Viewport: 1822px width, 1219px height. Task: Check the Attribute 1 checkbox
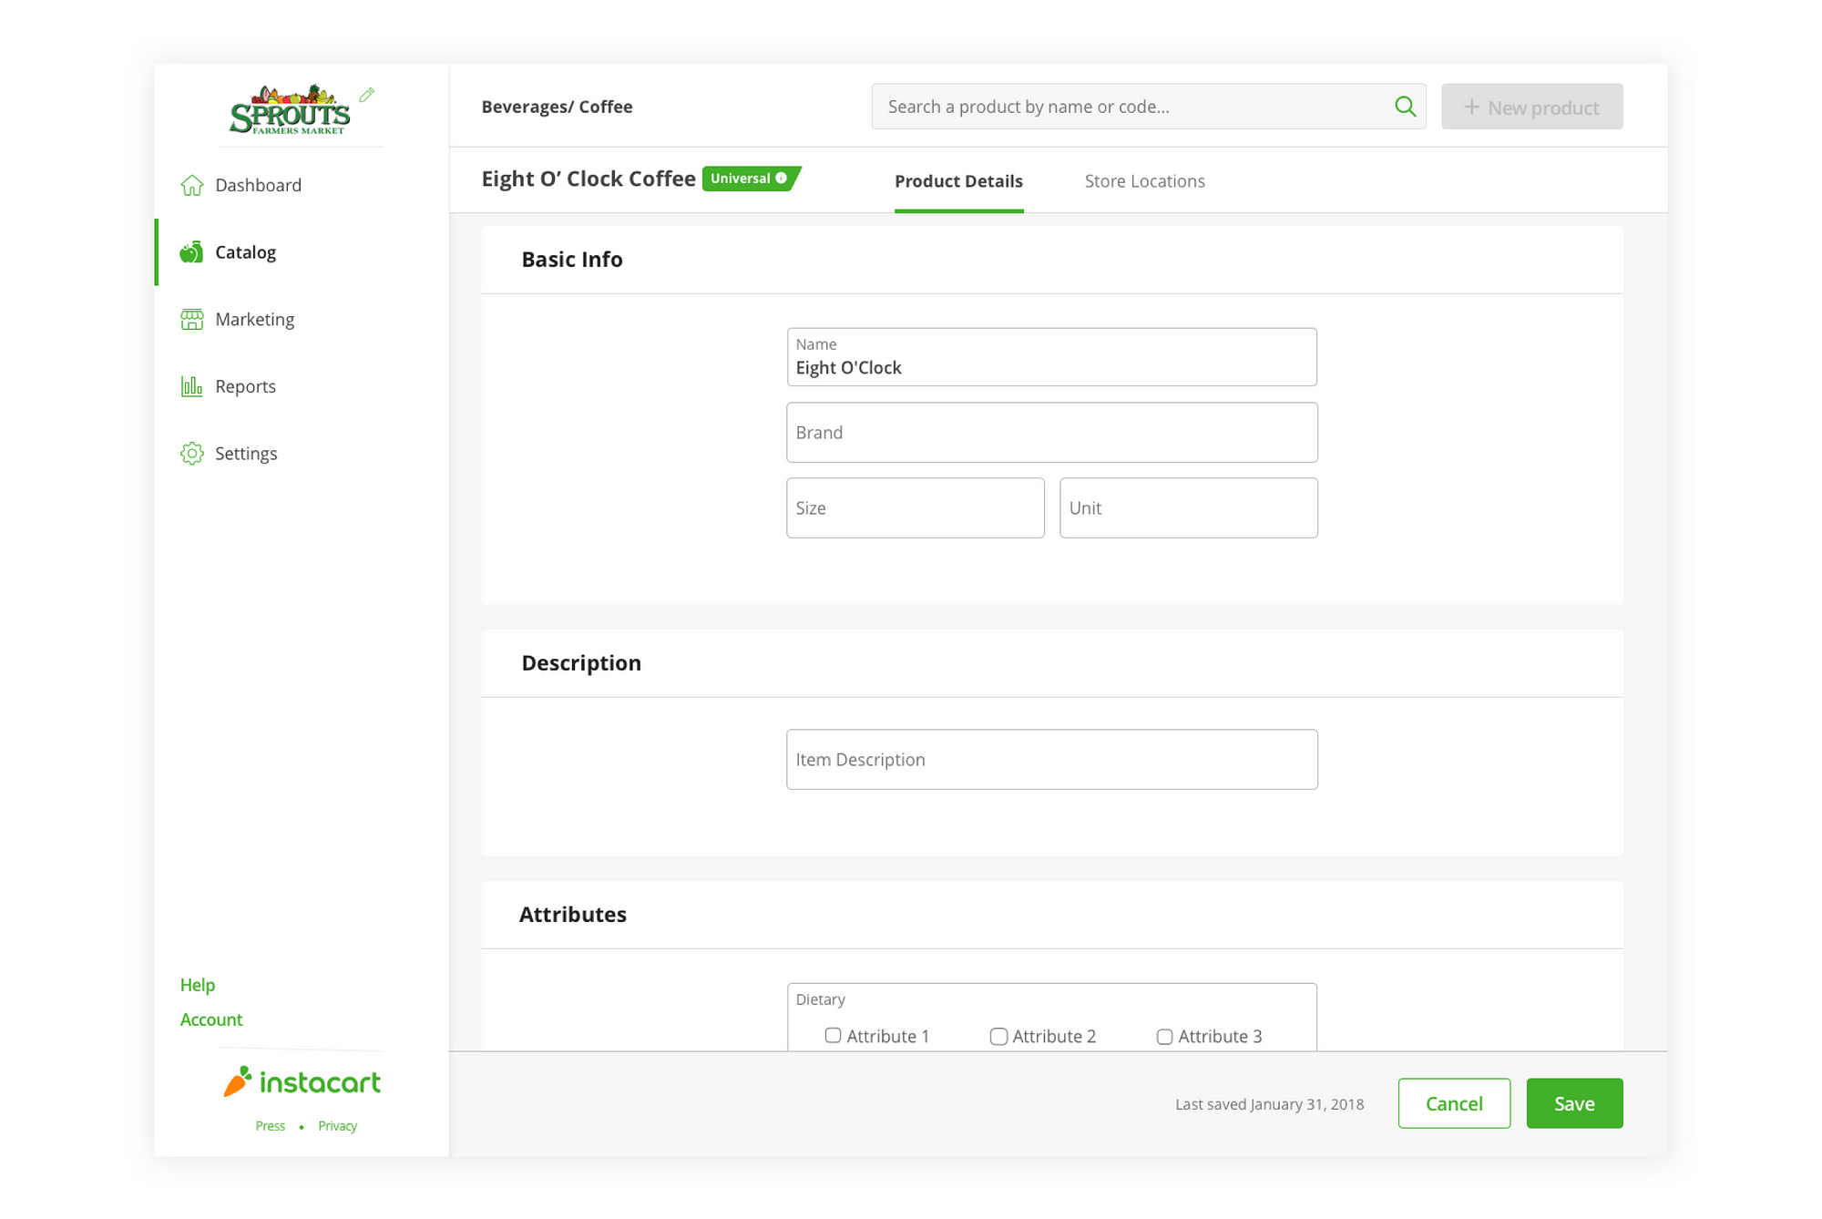click(833, 1036)
